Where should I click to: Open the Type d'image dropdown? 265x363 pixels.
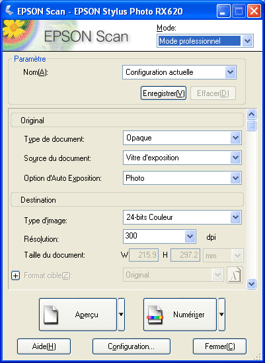[182, 217]
